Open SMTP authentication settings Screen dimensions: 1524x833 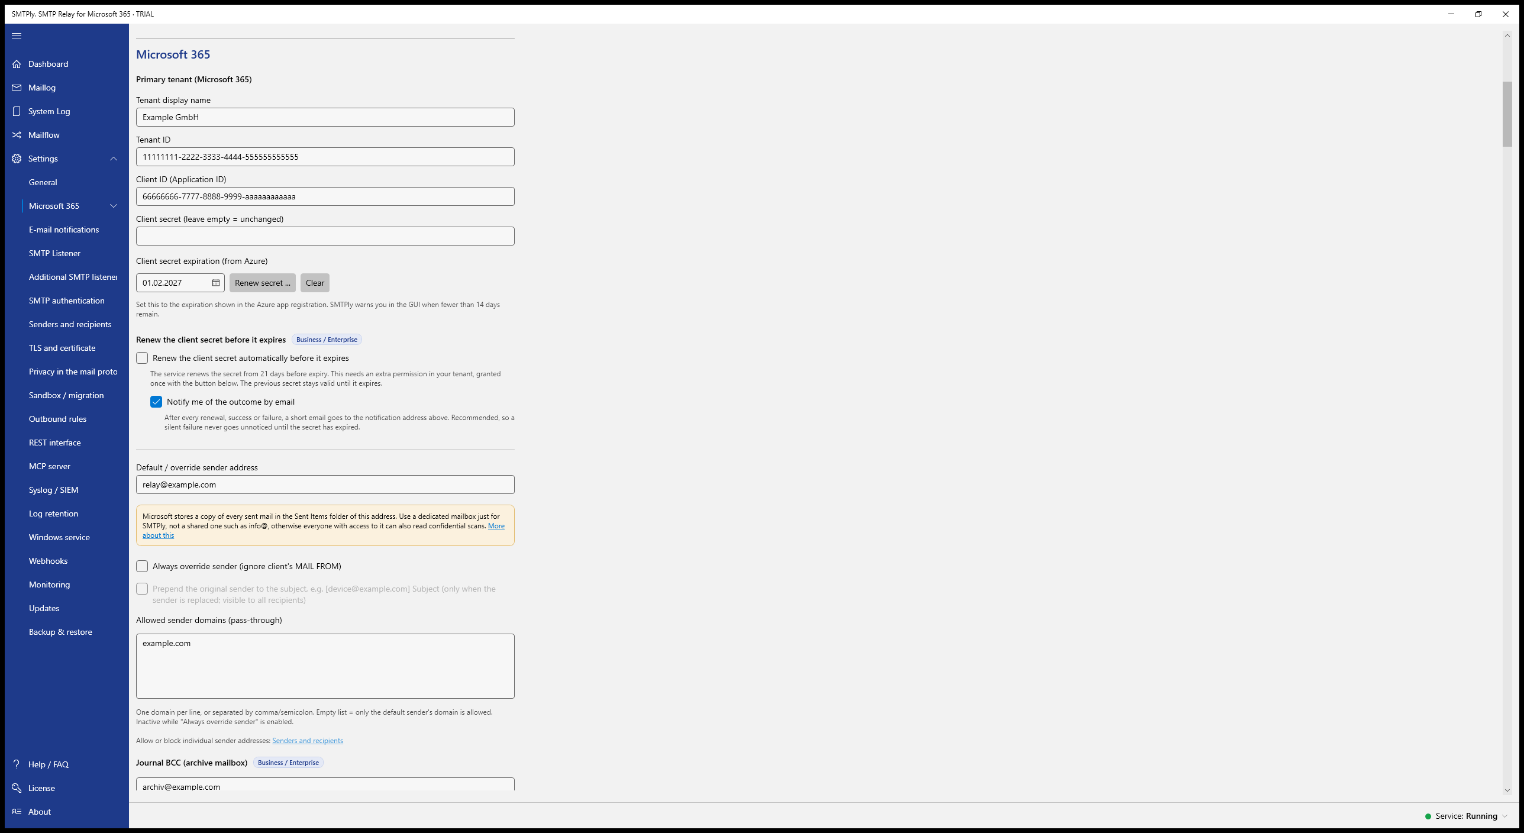click(x=66, y=301)
